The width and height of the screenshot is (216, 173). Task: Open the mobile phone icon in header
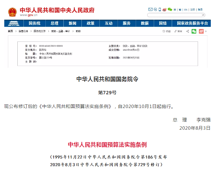point(160,9)
